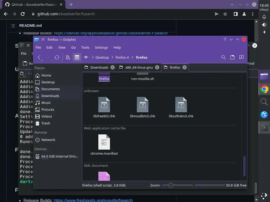The image size is (270, 202).
Task: Open the Dolphin File menu
Action: click(38, 47)
